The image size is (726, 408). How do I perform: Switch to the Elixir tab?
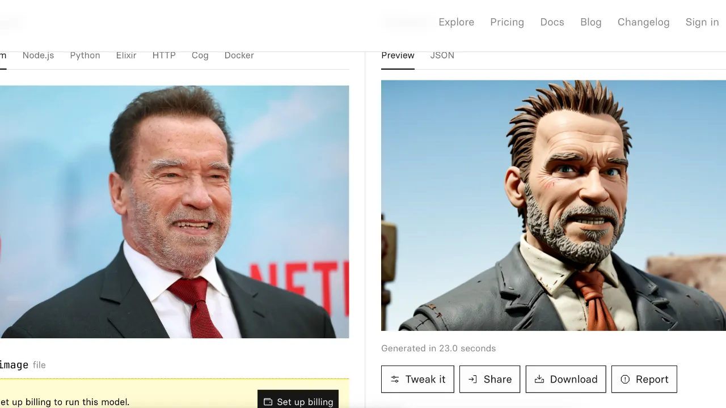tap(126, 55)
